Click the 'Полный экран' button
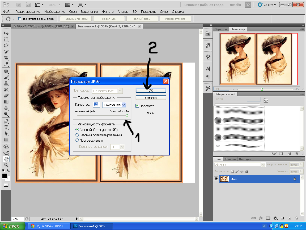The height and width of the screenshot is (230, 306). coord(142,19)
